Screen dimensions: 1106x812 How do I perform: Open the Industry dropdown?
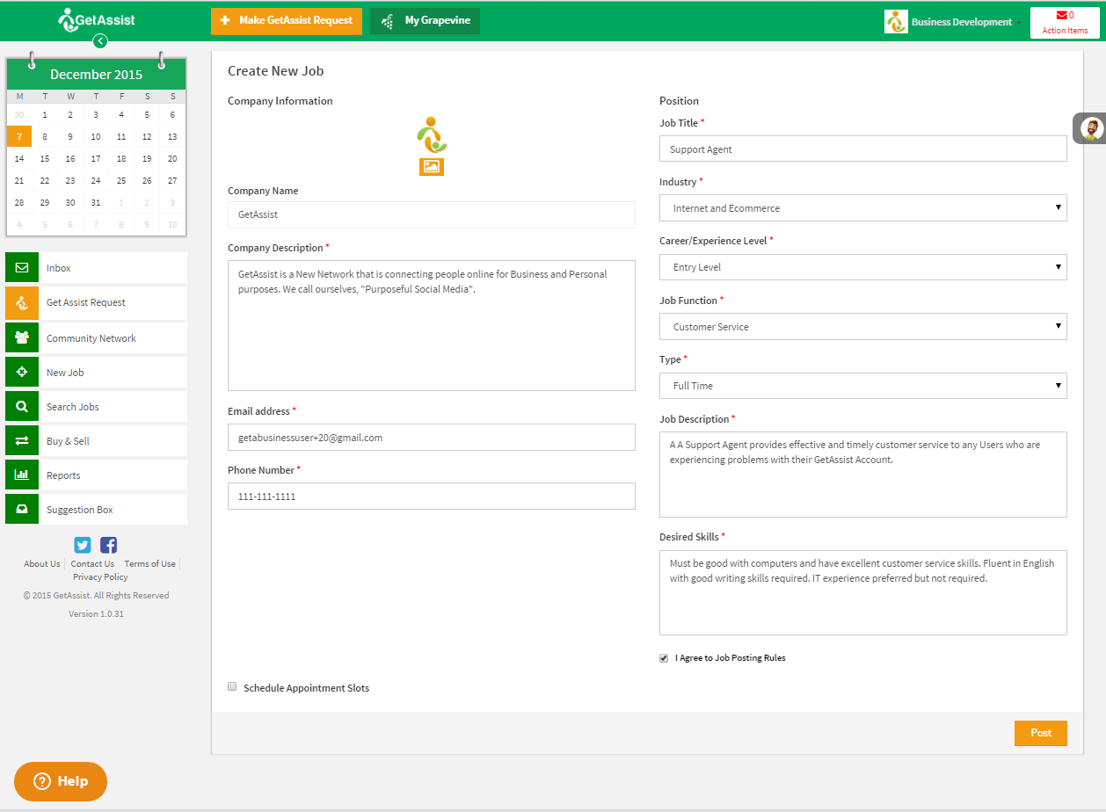pyautogui.click(x=862, y=208)
